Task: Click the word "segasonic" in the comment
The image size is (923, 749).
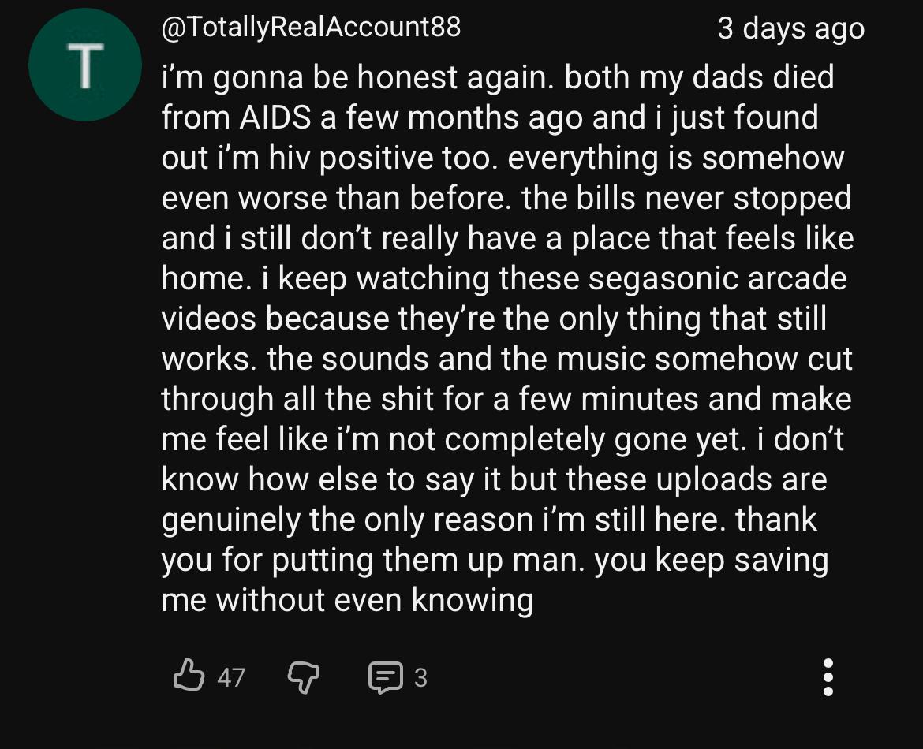Action: coord(663,278)
